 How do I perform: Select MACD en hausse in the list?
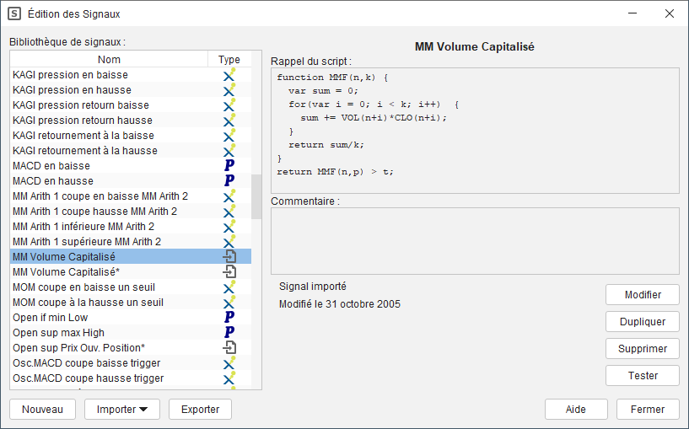[53, 181]
